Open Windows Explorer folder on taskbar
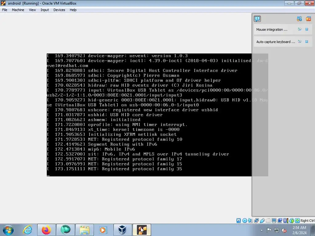 85,230
